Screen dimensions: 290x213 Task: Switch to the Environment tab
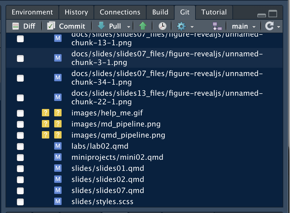tap(32, 12)
